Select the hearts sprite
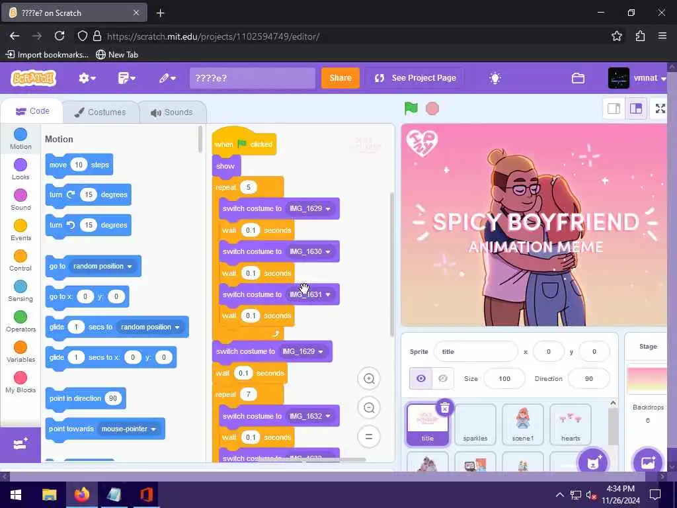Viewport: 677px width, 508px height. pyautogui.click(x=571, y=425)
